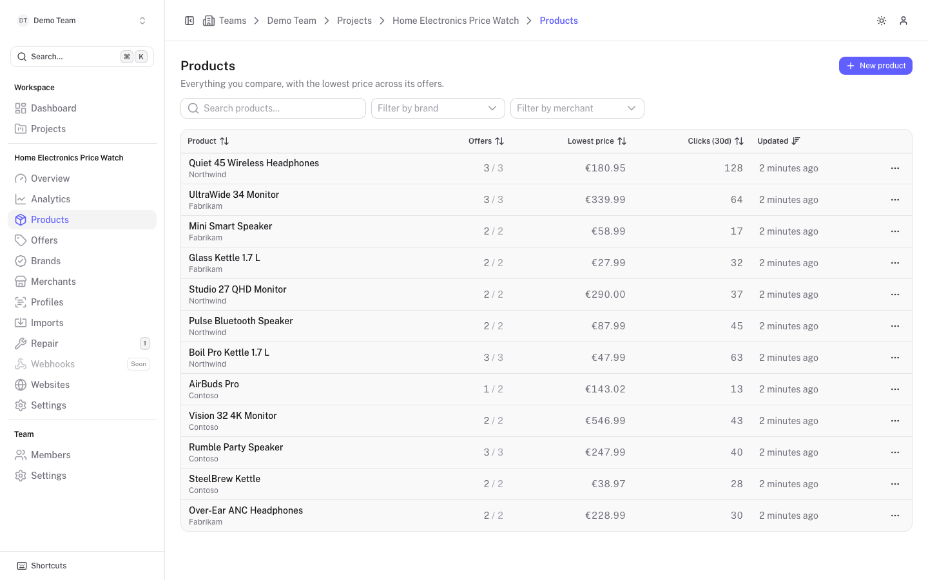Viewport: 928px width, 580px height.
Task: Open the user account icon
Action: pos(904,21)
